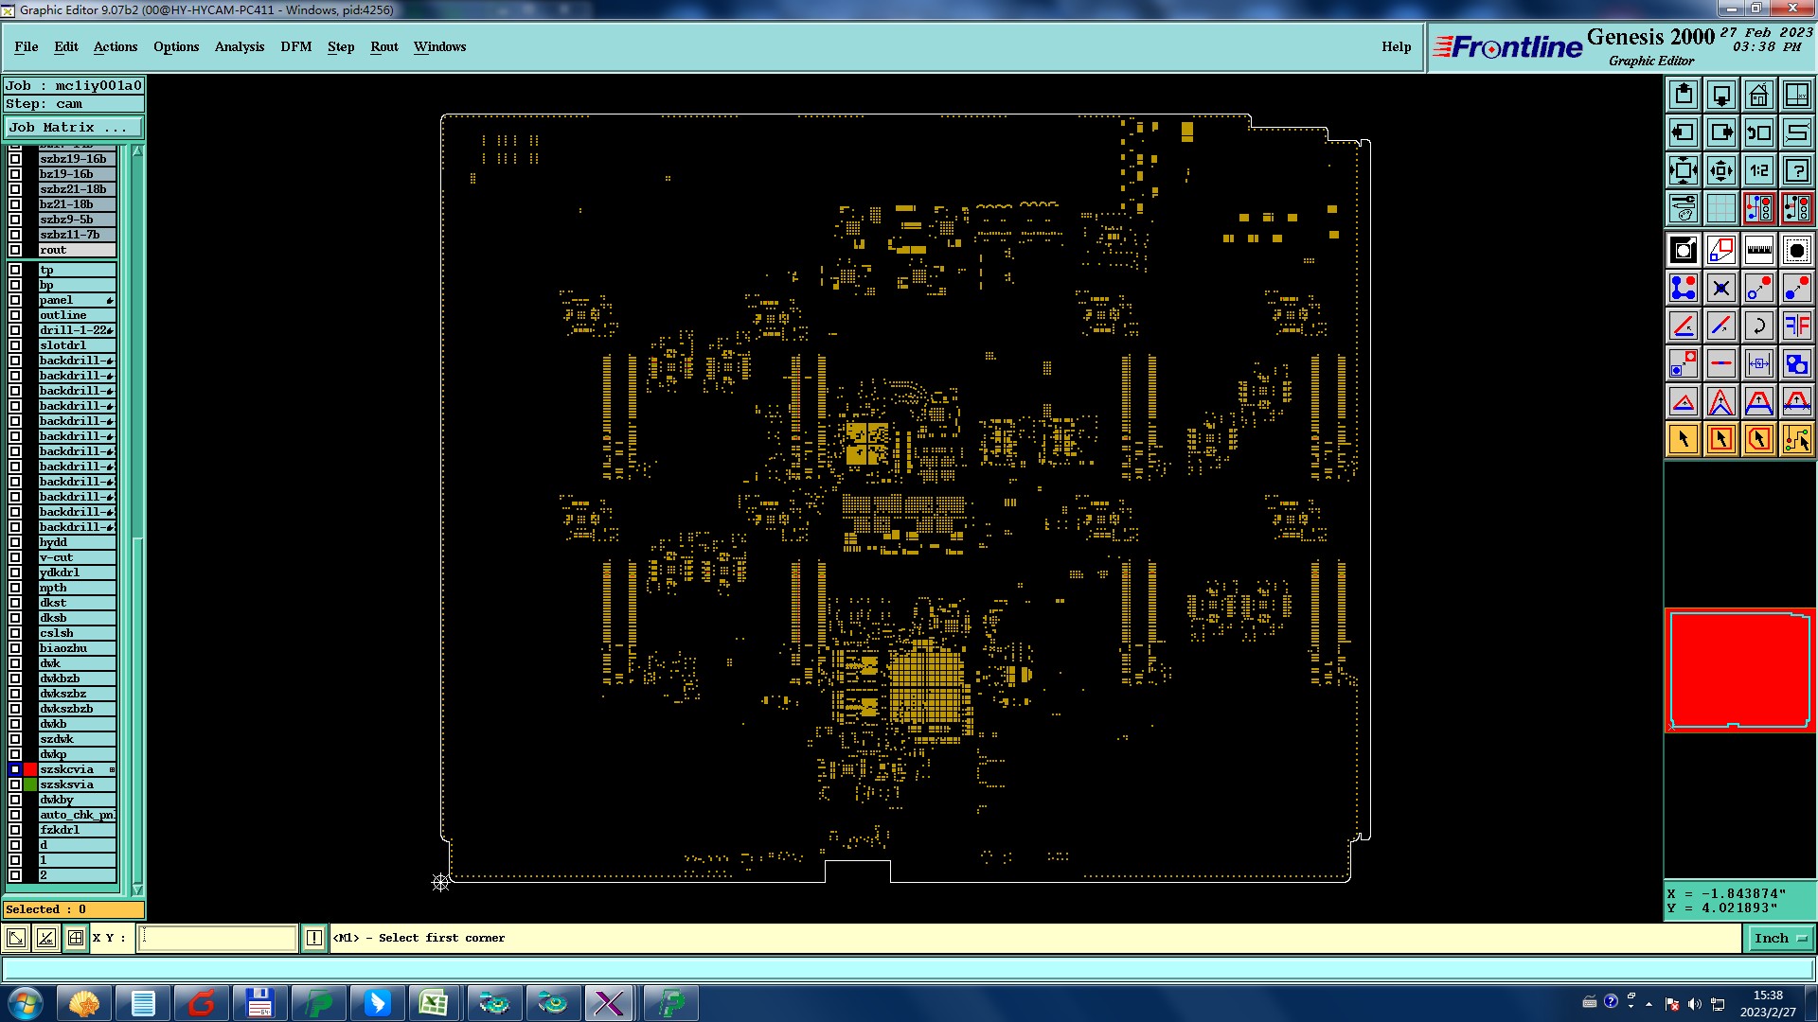Screen dimensions: 1818x1022
Task: Toggle the checkbox for layer szskcvia
Action: pyautogui.click(x=15, y=769)
